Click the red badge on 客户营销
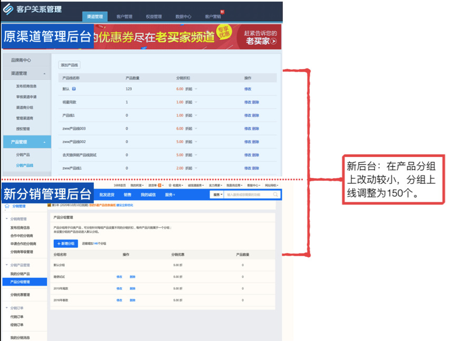The height and width of the screenshot is (341, 455). pos(222,12)
